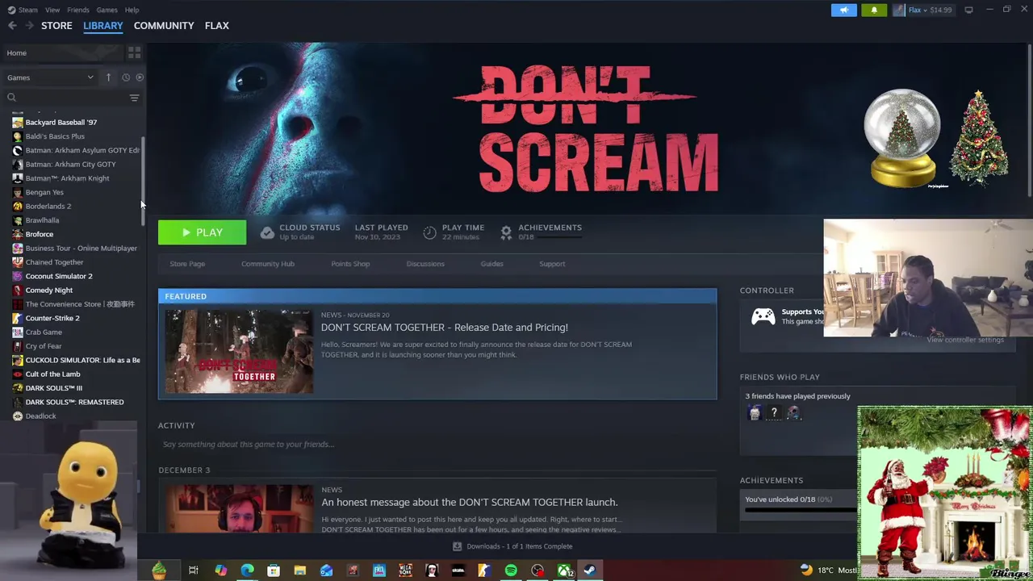The image size is (1033, 581).
Task: Check the Cloud Status icon
Action: pos(267,232)
